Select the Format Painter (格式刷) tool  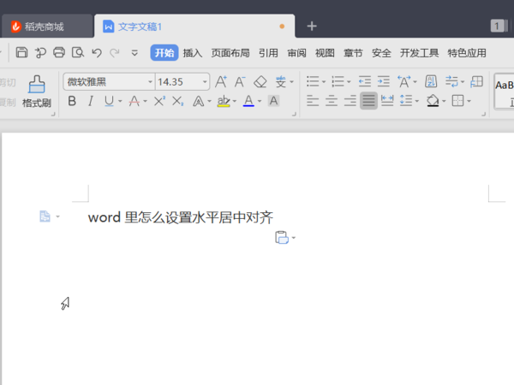(x=37, y=92)
